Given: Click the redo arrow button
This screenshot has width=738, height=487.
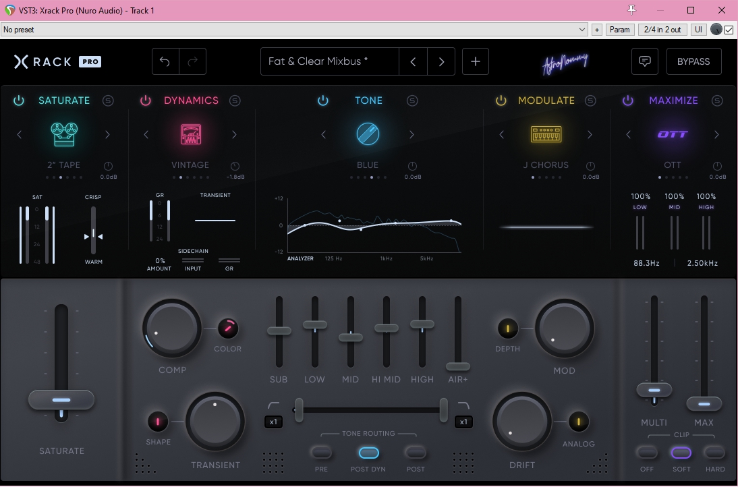Looking at the screenshot, I should pos(192,61).
